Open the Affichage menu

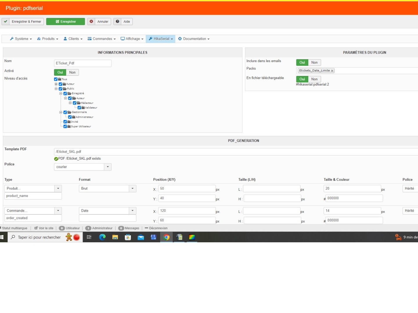pos(132,39)
